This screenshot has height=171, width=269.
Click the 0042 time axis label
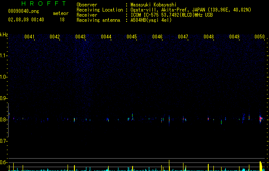click(55, 37)
